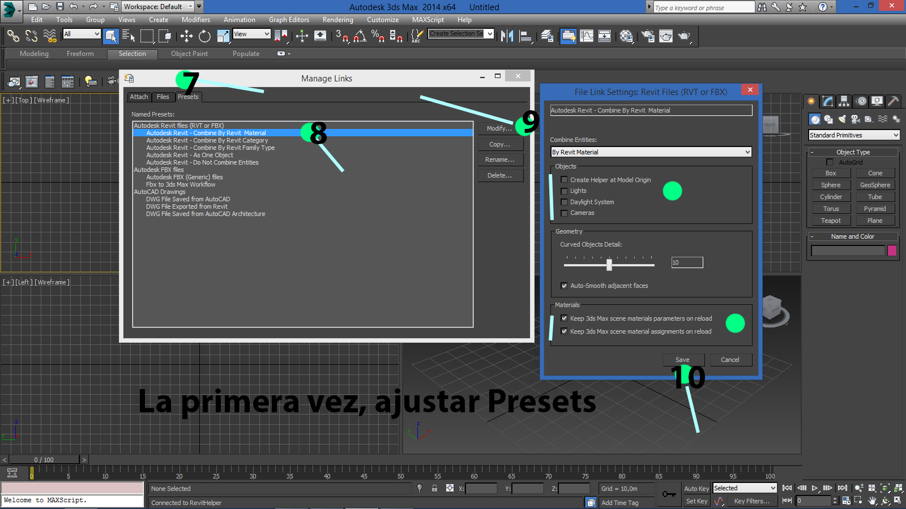The height and width of the screenshot is (509, 906).
Task: Open the key filter Selected dropdown
Action: coord(745,488)
